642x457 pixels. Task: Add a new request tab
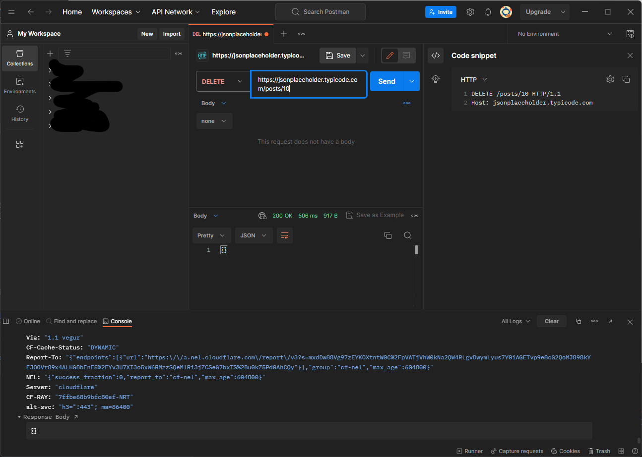pyautogui.click(x=284, y=34)
